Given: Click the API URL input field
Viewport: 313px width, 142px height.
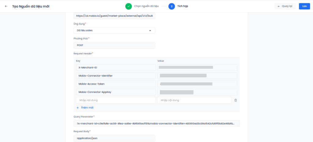Looking at the screenshot, I should point(114,16).
